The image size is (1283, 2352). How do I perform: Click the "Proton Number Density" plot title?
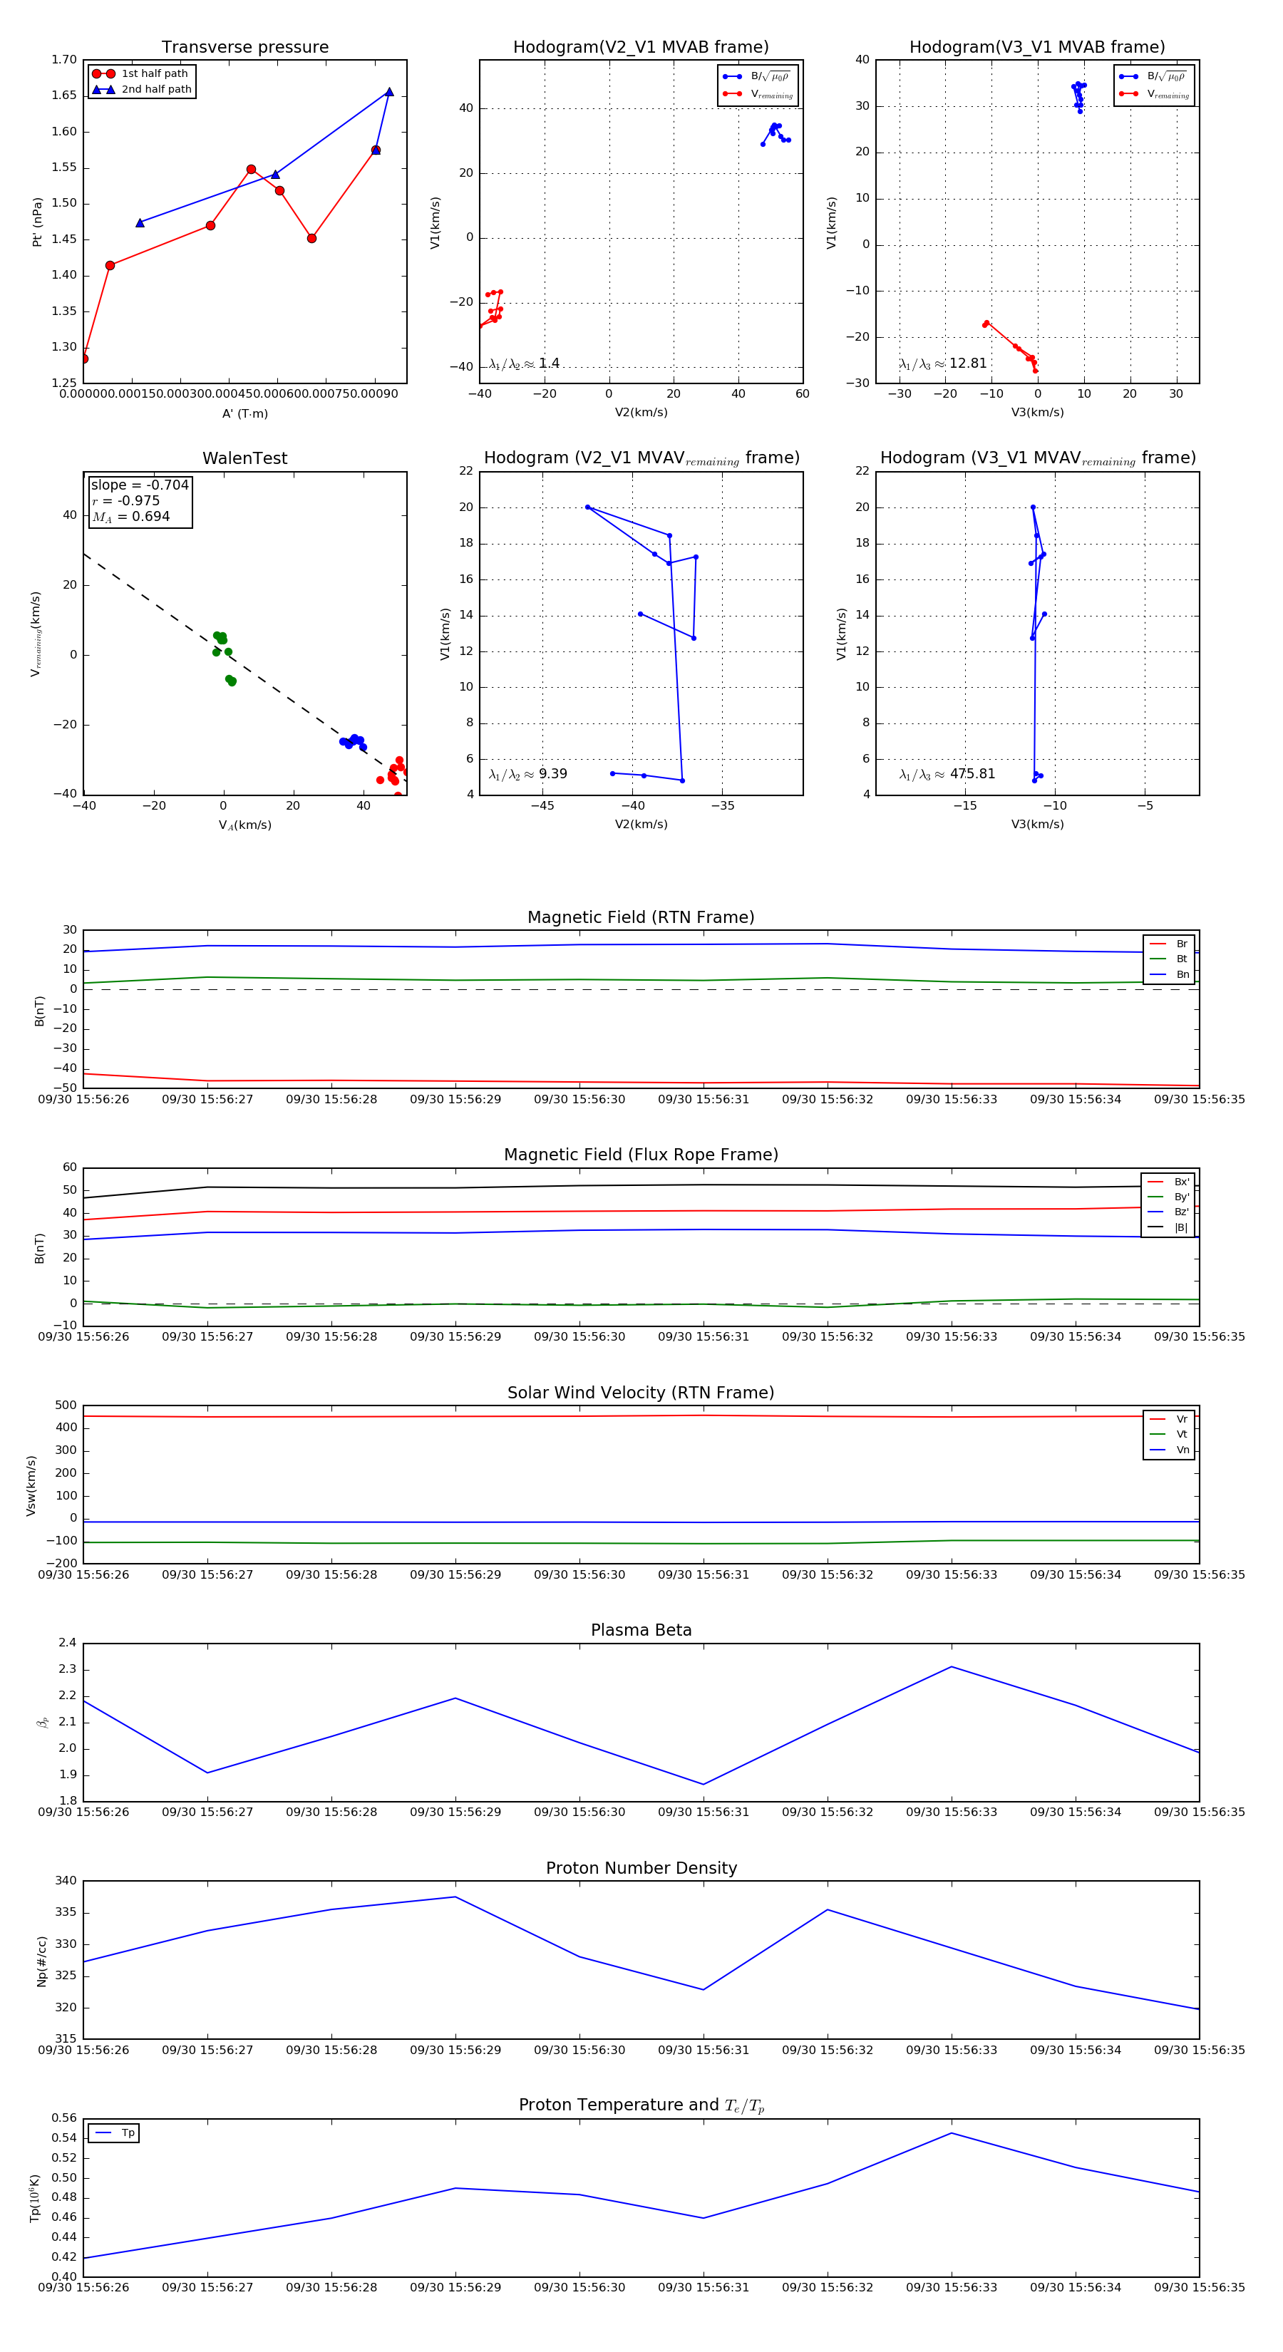[641, 1868]
